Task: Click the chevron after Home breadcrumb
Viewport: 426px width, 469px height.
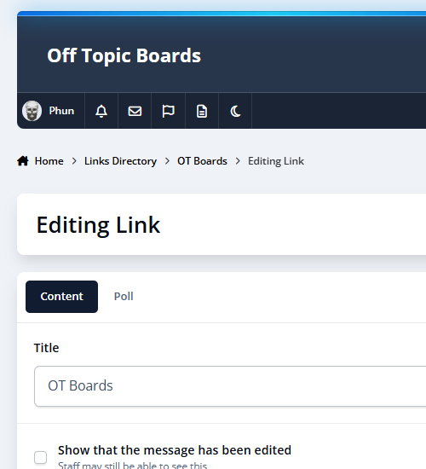Action: pos(74,161)
